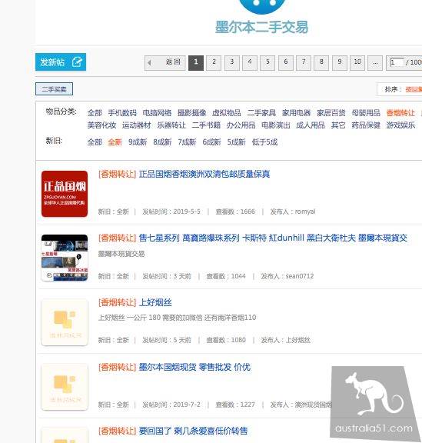This screenshot has height=443, width=422.
Task: Click the left arrow icon beside 返回
Action: pos(149,63)
